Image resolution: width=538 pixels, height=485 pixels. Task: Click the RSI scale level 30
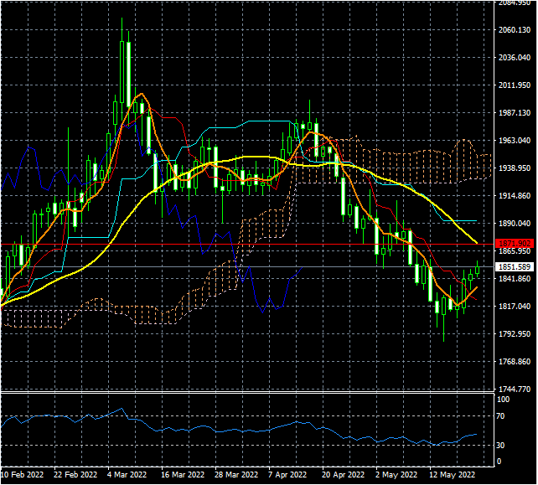pos(500,446)
